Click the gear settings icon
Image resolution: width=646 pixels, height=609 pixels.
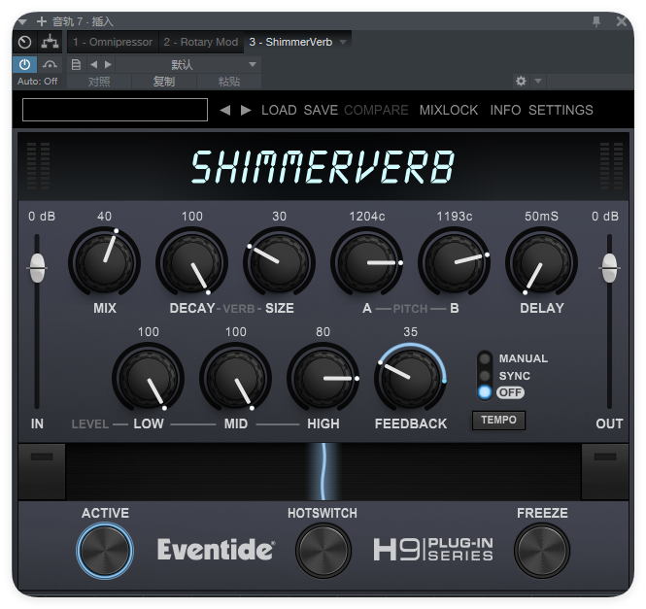click(521, 82)
